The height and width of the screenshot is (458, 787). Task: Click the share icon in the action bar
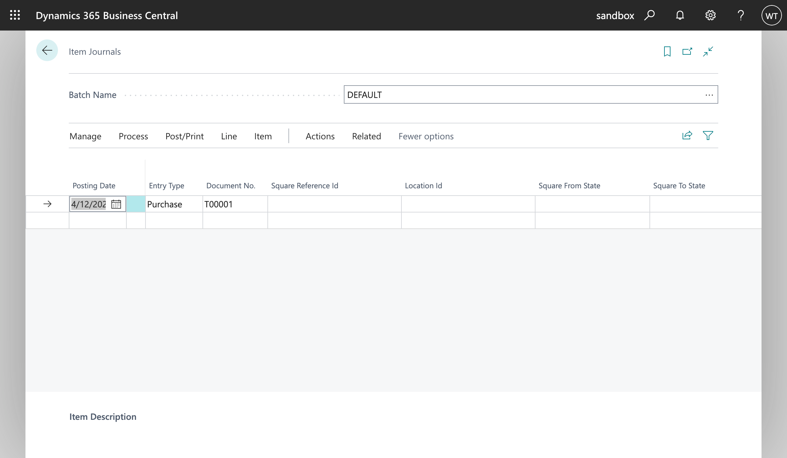tap(687, 136)
